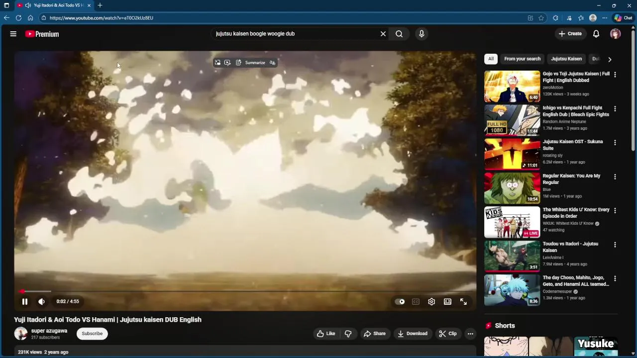Like the video

pos(326,334)
